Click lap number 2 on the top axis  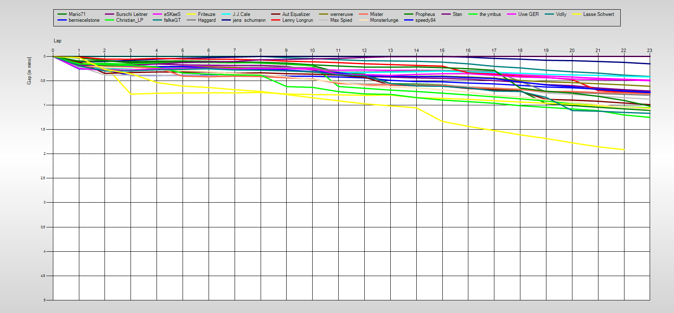pyautogui.click(x=104, y=50)
